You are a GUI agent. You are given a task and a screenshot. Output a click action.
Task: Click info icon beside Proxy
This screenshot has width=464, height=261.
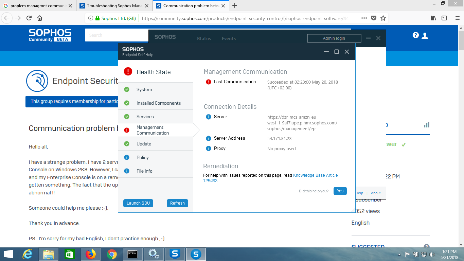coord(209,149)
